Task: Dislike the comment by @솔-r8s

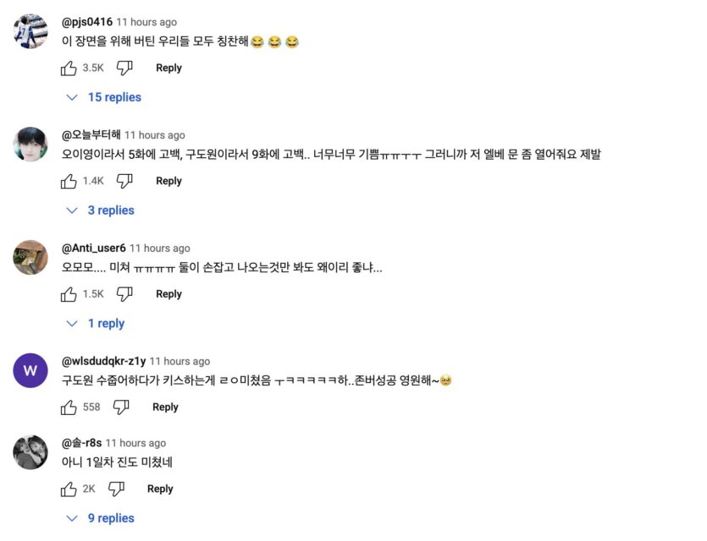Action: click(x=116, y=489)
